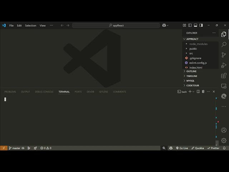Open Copilot dropdown arrow in title bar
229x172 pixels.
[167, 25]
